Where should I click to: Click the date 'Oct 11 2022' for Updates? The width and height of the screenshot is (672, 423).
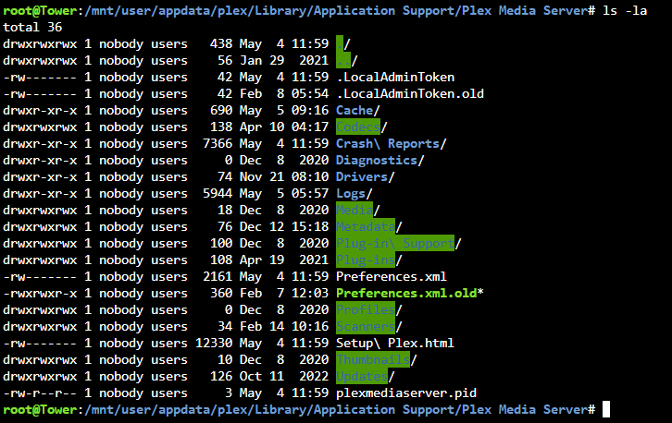[x=284, y=377]
